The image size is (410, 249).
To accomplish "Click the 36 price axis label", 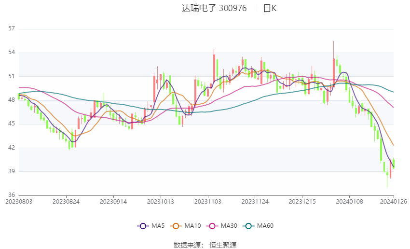I will 12,195.
